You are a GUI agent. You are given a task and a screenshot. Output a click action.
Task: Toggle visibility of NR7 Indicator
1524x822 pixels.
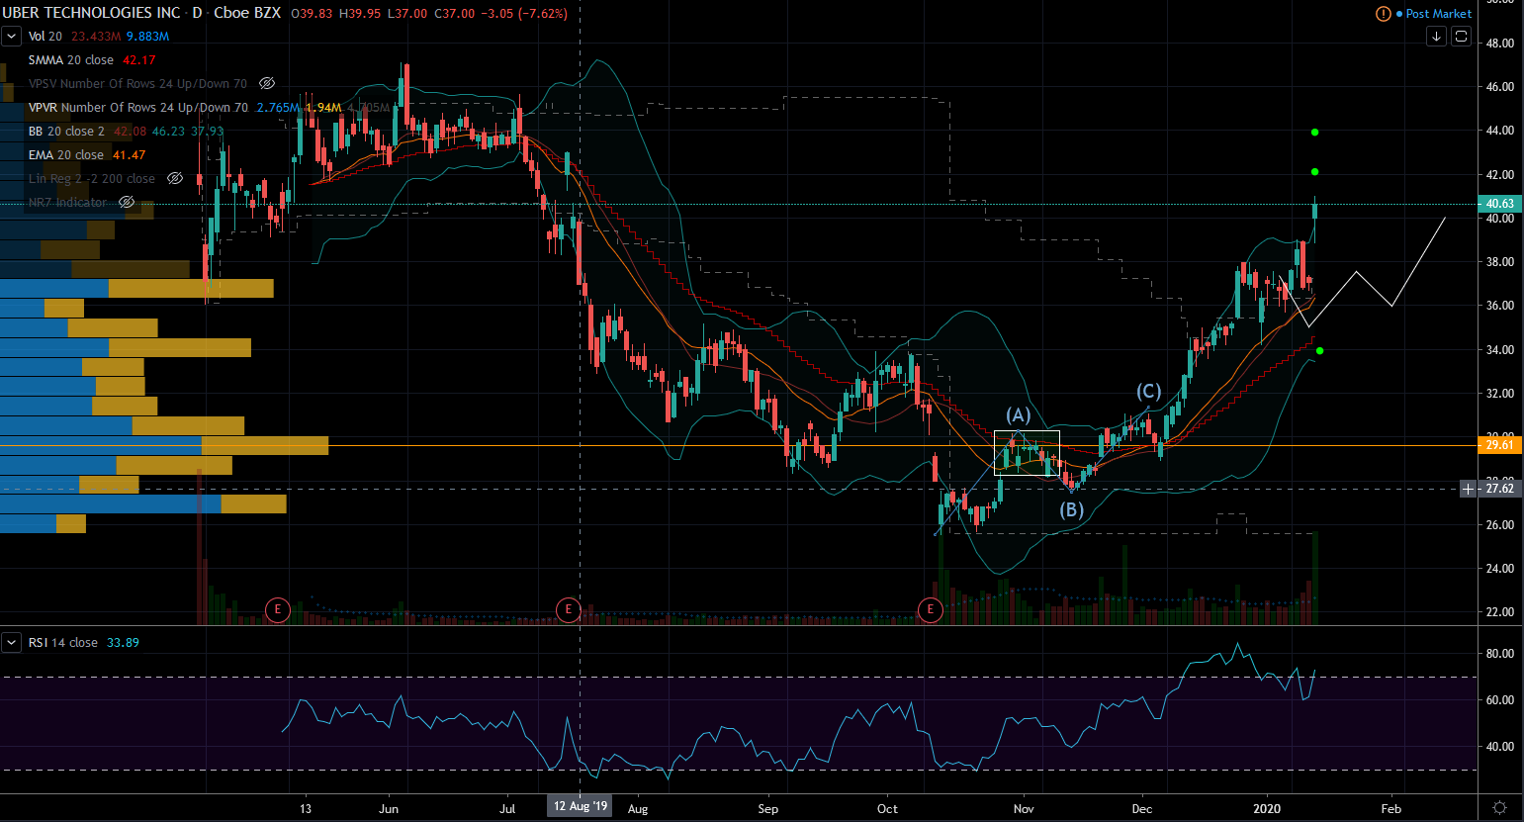point(127,203)
